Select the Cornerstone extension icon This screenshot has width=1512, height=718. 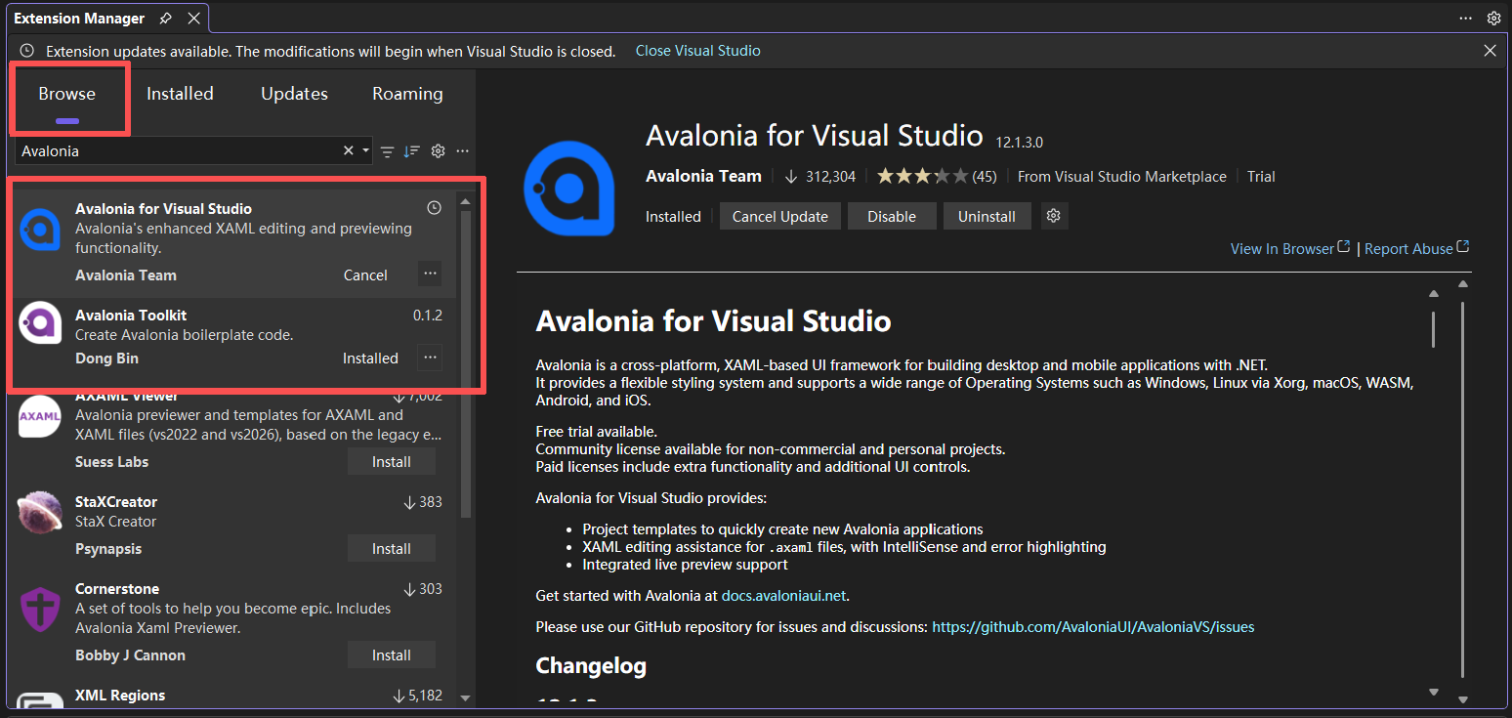(40, 610)
